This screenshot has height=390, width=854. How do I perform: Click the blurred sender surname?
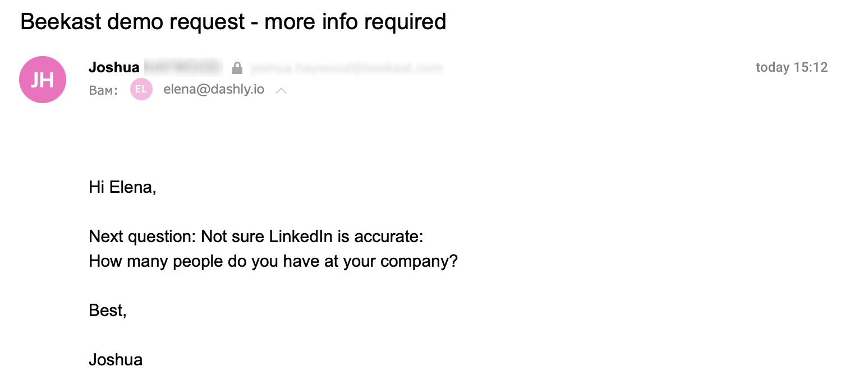coord(182,68)
